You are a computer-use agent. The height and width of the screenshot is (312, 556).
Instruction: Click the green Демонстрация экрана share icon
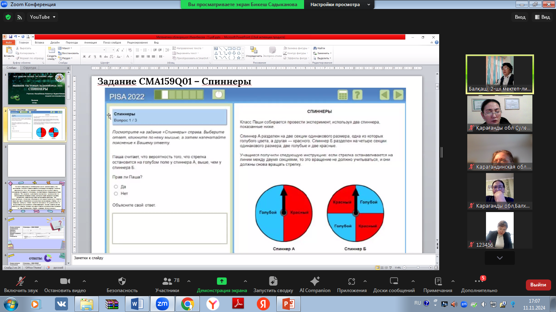[222, 281]
